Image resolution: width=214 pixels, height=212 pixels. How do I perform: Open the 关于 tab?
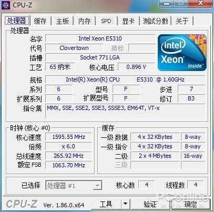point(182,21)
